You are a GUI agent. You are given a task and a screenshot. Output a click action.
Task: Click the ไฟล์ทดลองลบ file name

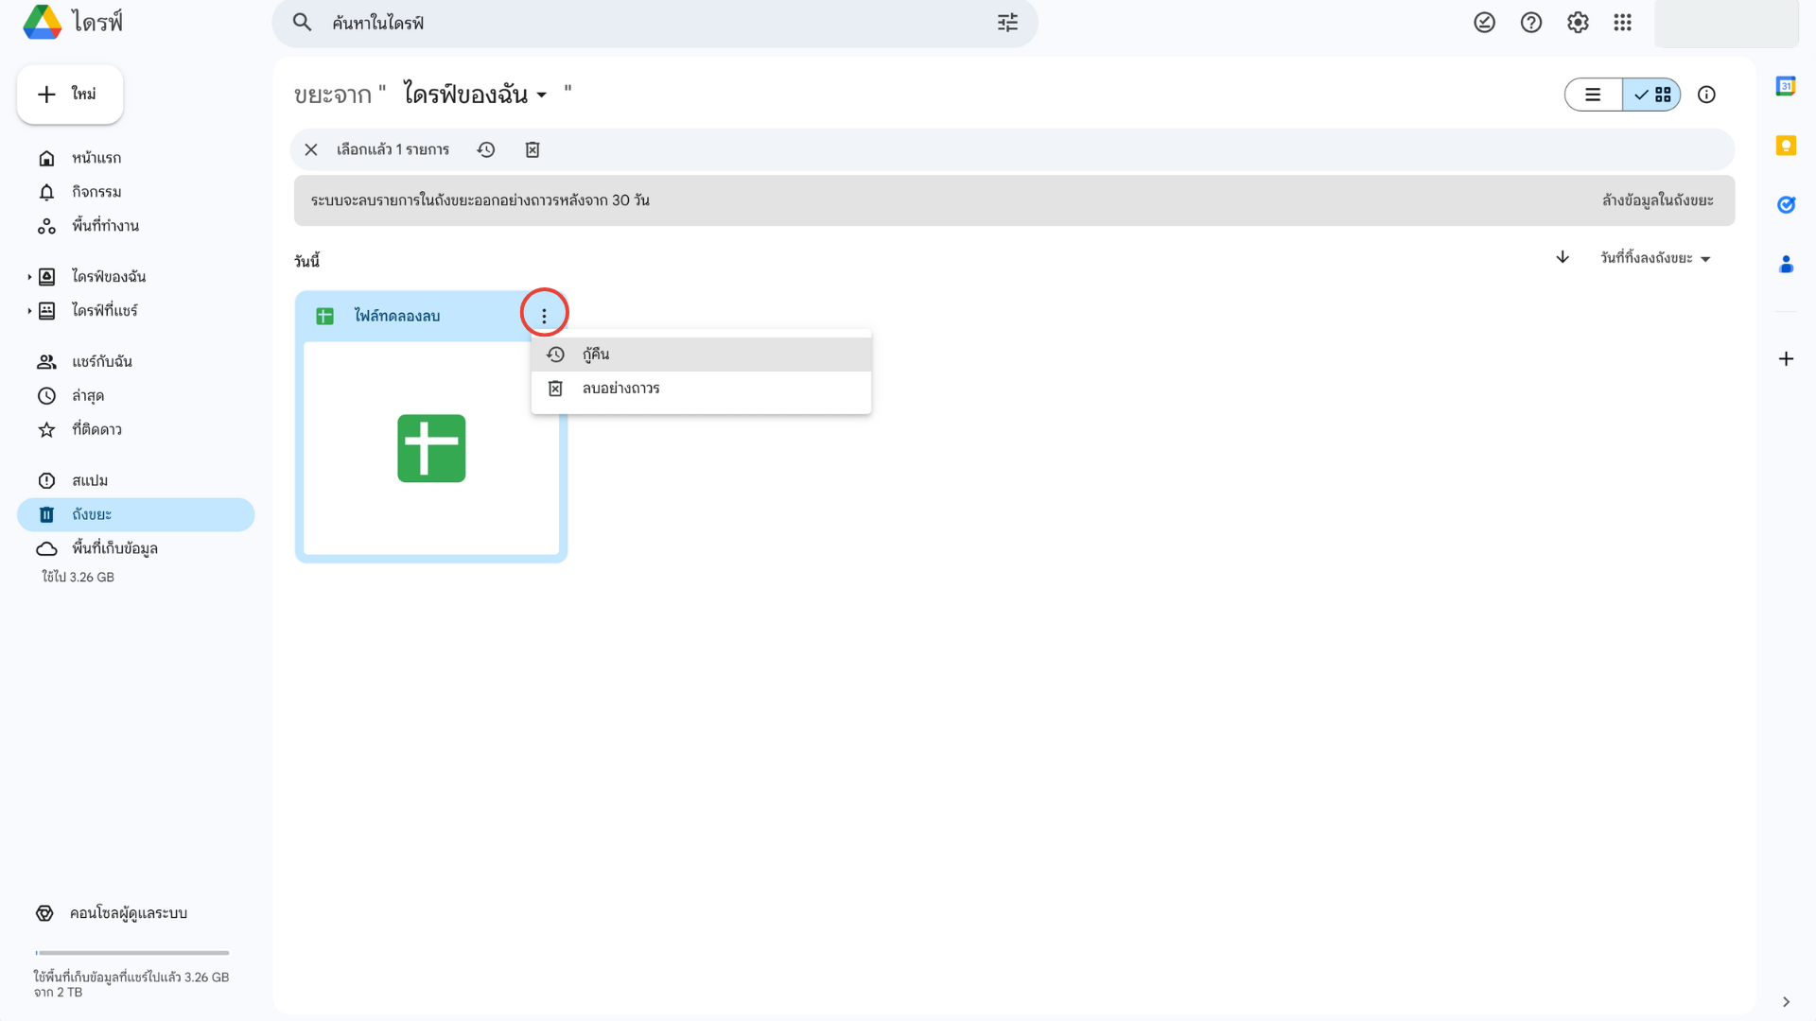[397, 316]
